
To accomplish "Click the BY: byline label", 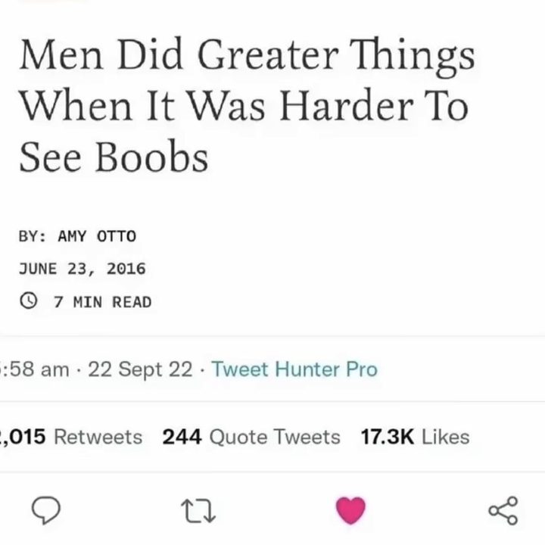I will pos(32,236).
